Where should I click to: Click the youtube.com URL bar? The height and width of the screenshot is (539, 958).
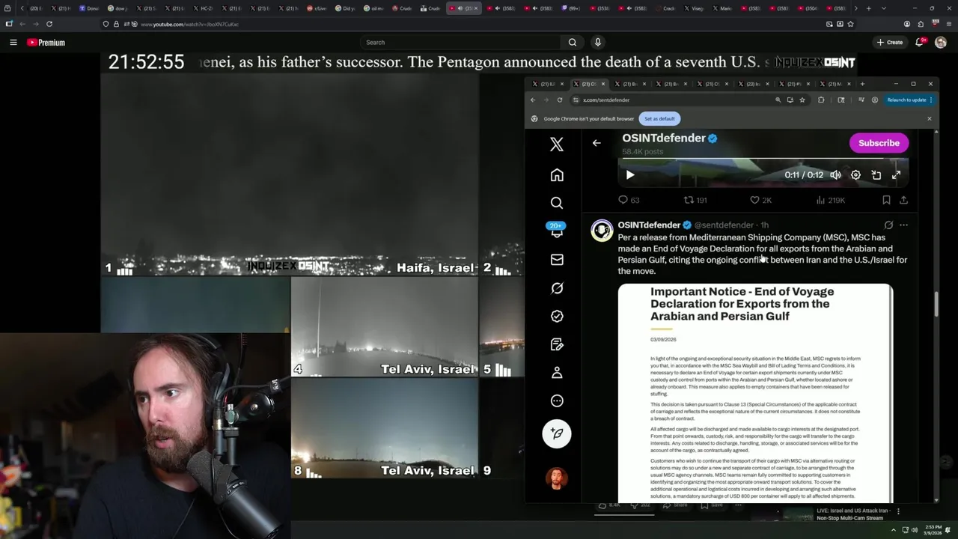479,24
